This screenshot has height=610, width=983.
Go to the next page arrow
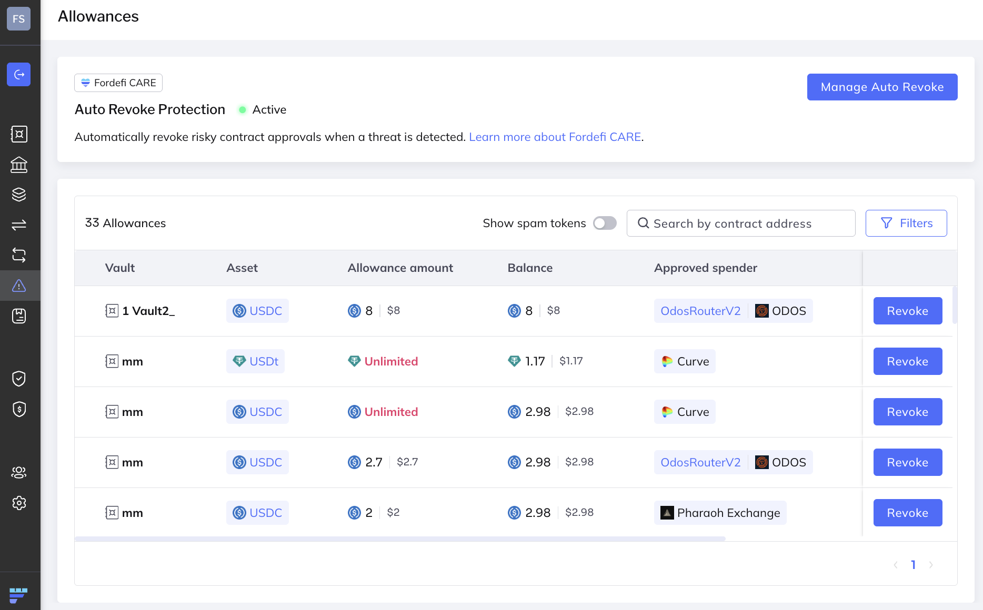[931, 565]
